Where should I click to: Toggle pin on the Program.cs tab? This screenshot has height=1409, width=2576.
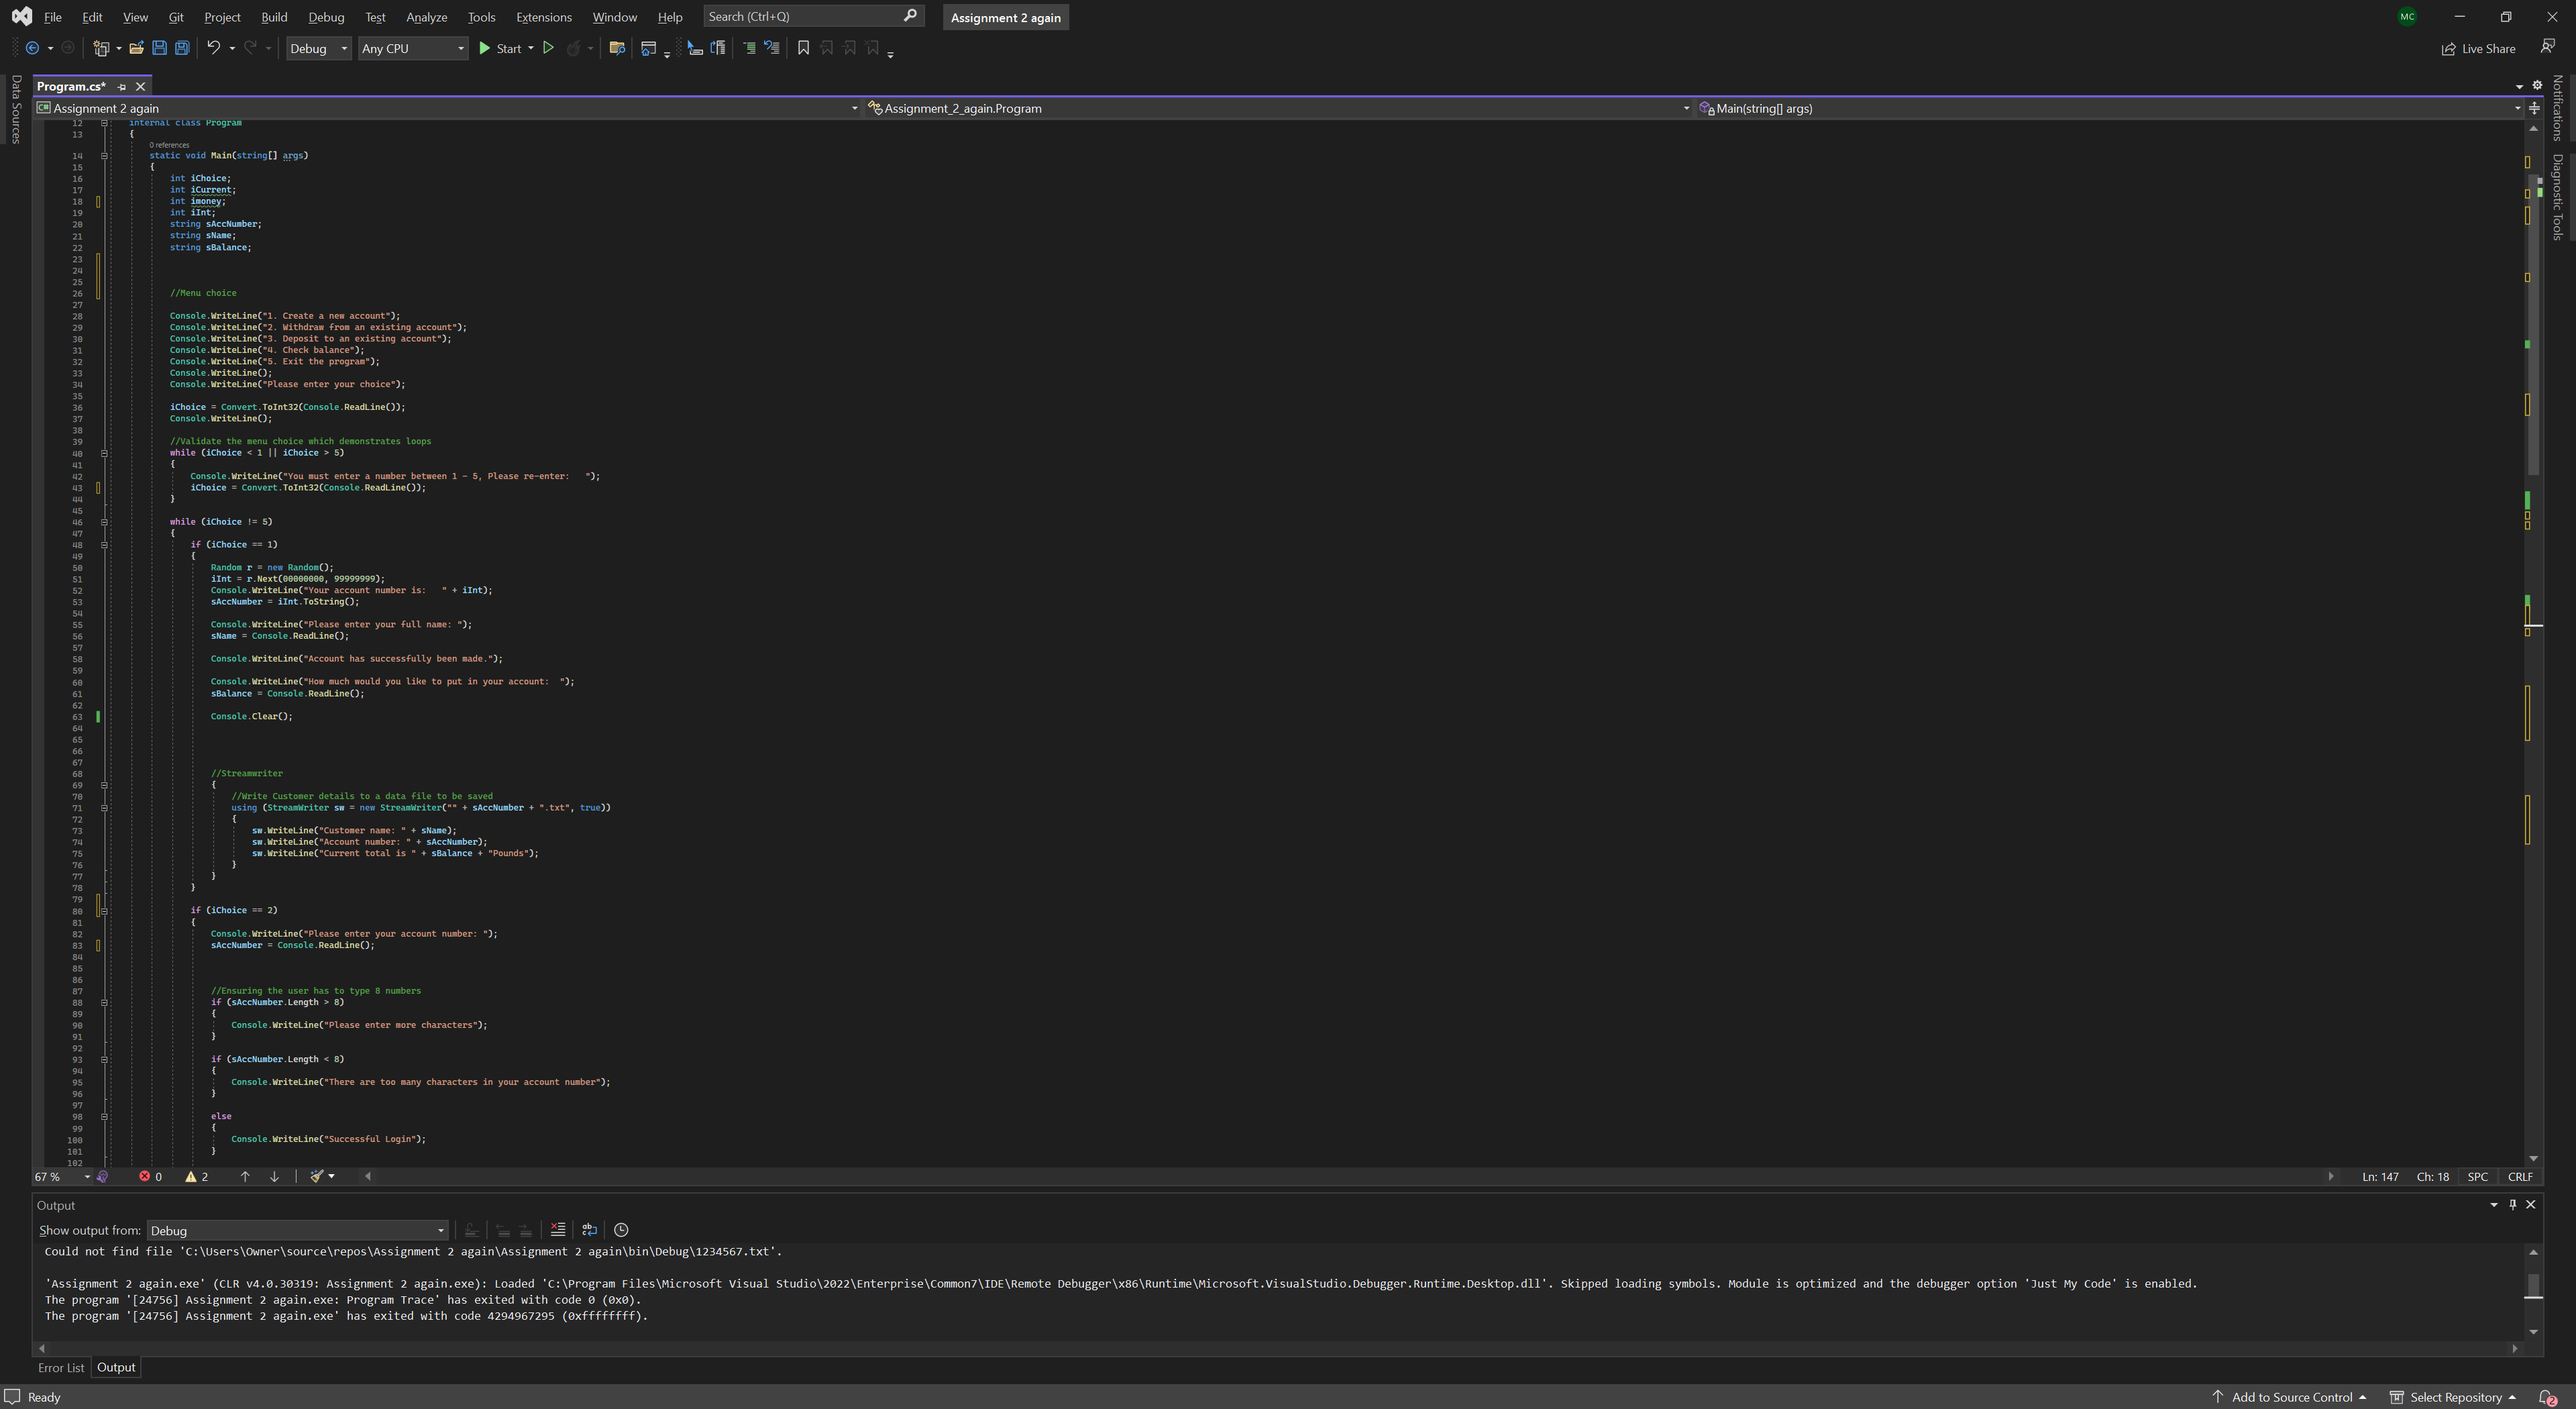pos(122,87)
